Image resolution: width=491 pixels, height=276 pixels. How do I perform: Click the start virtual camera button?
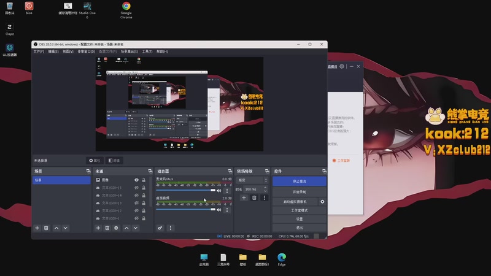tap(295, 202)
